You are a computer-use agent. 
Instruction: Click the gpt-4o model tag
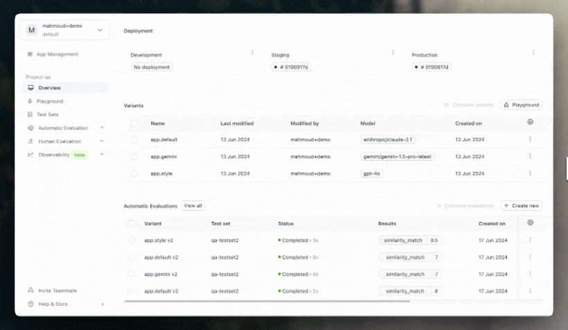[x=372, y=173]
